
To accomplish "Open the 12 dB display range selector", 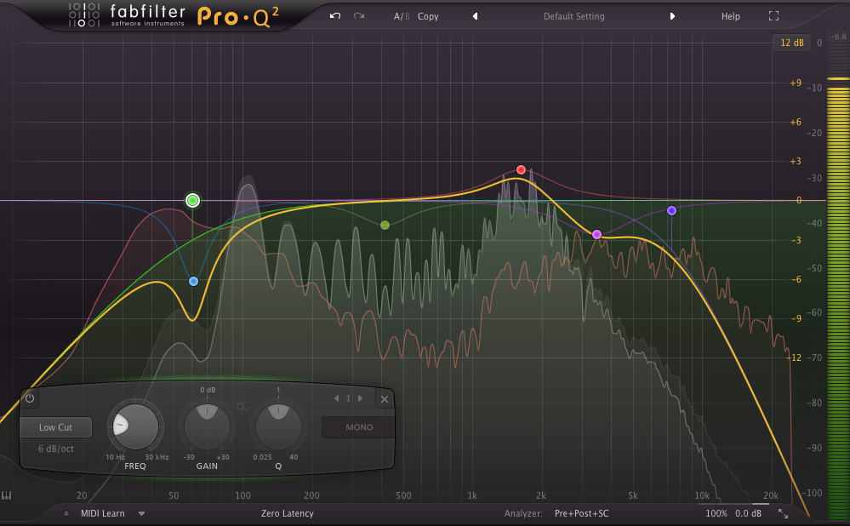I will tap(791, 43).
